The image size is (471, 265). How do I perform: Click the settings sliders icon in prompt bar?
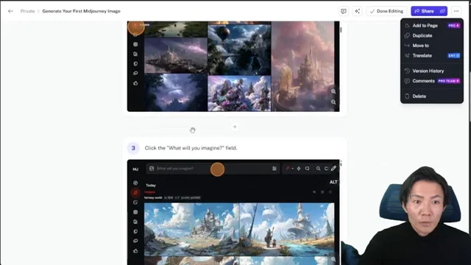point(275,169)
